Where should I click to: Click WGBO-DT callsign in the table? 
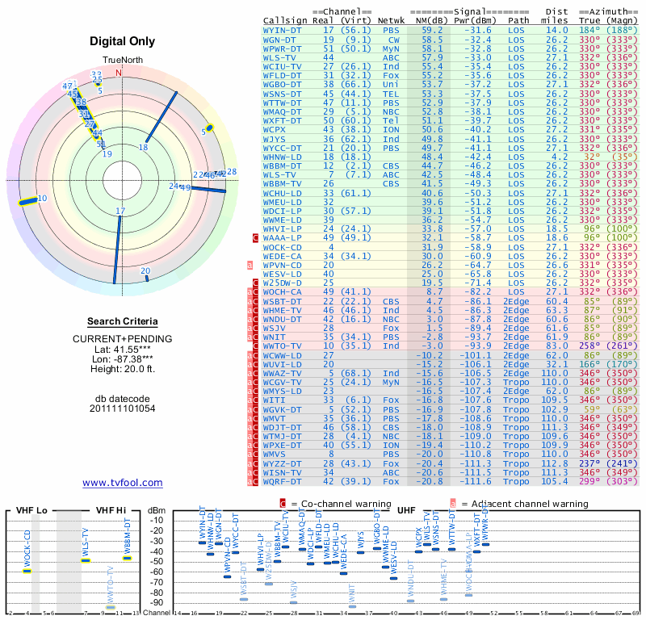282,85
